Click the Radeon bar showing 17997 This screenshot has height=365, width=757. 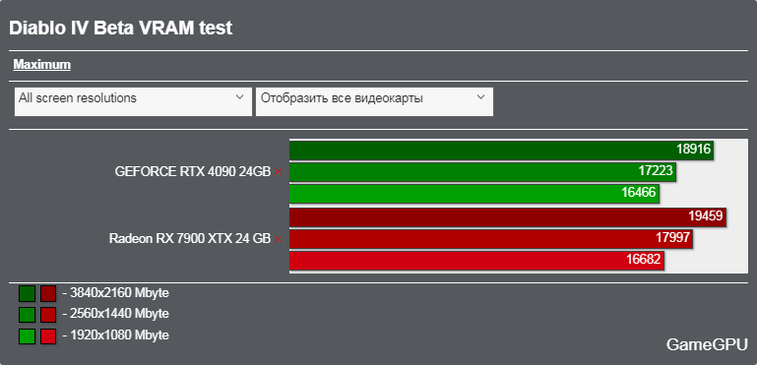pyautogui.click(x=491, y=238)
